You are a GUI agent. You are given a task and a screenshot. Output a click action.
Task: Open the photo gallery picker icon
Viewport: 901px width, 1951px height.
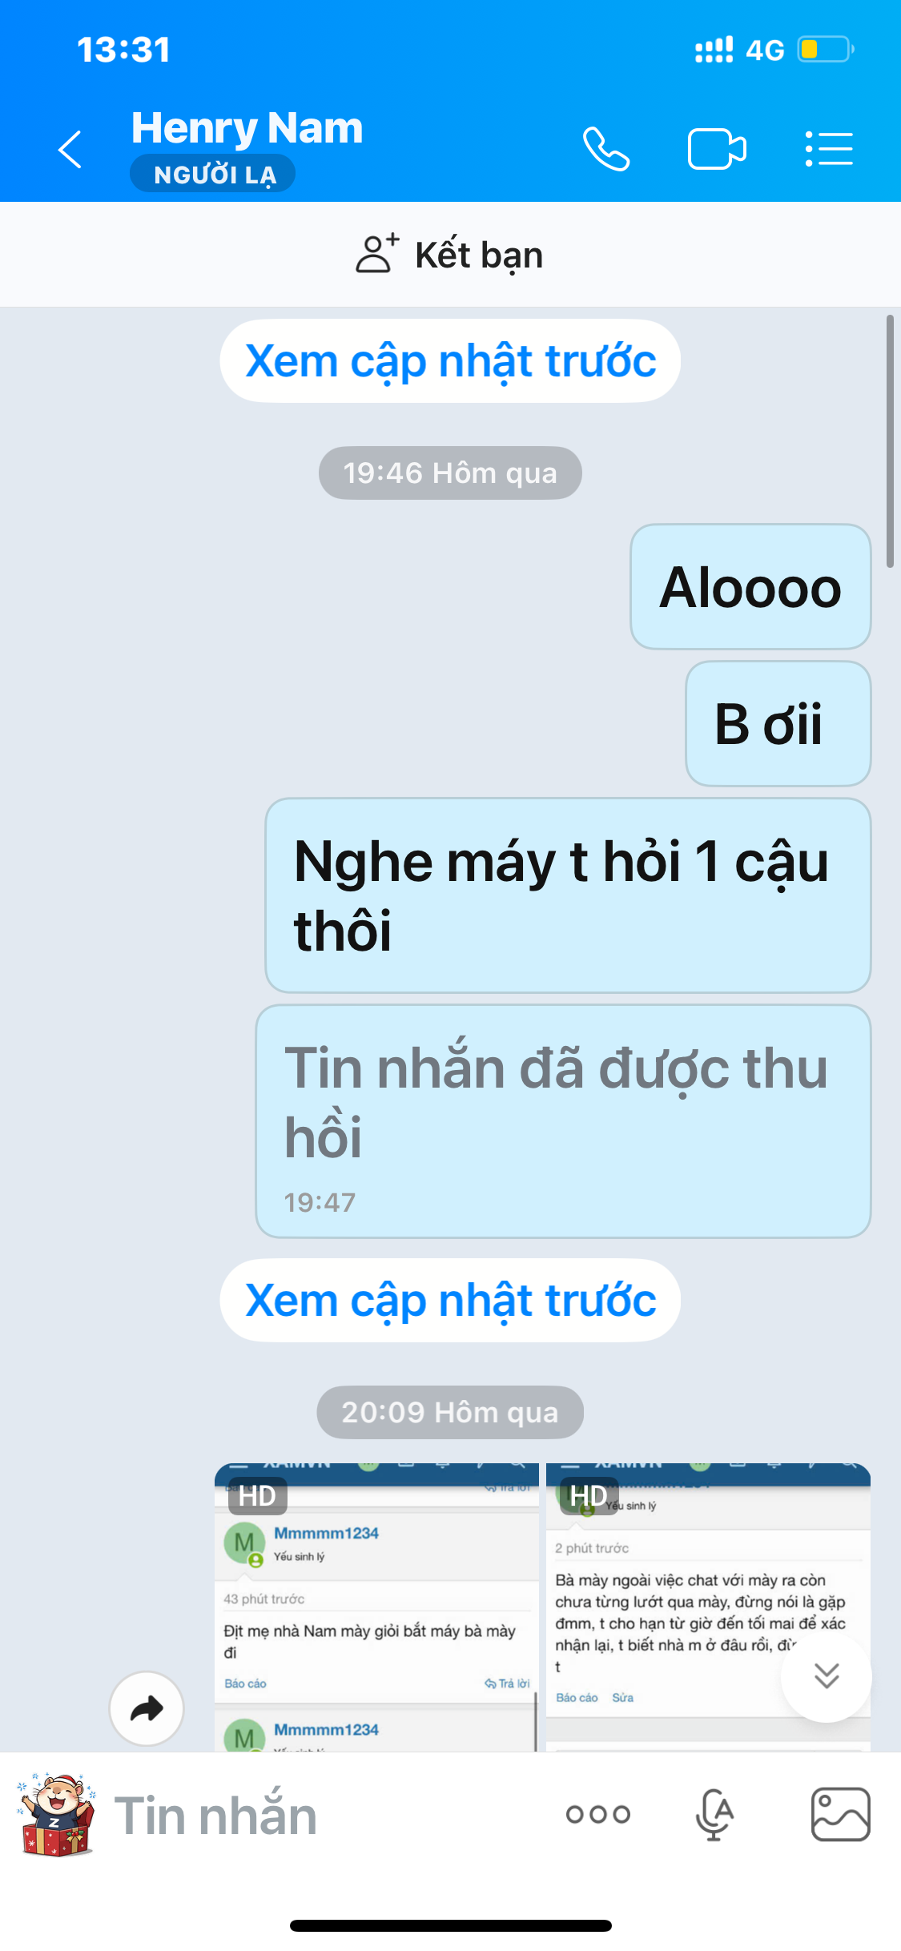[x=841, y=1814]
